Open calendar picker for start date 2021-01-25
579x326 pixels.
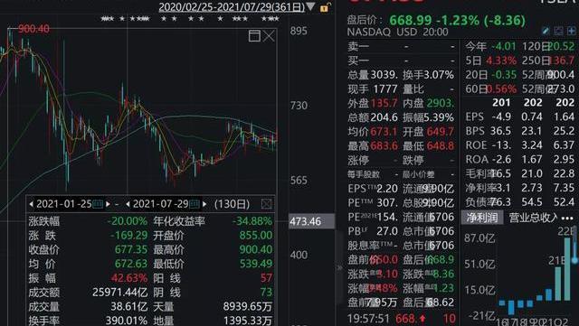[x=98, y=204]
